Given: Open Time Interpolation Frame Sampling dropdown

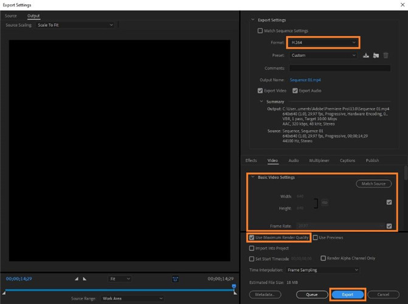Looking at the screenshot, I should click(323, 270).
